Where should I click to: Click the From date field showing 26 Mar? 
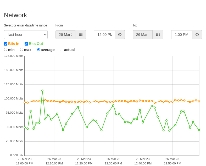65,35
